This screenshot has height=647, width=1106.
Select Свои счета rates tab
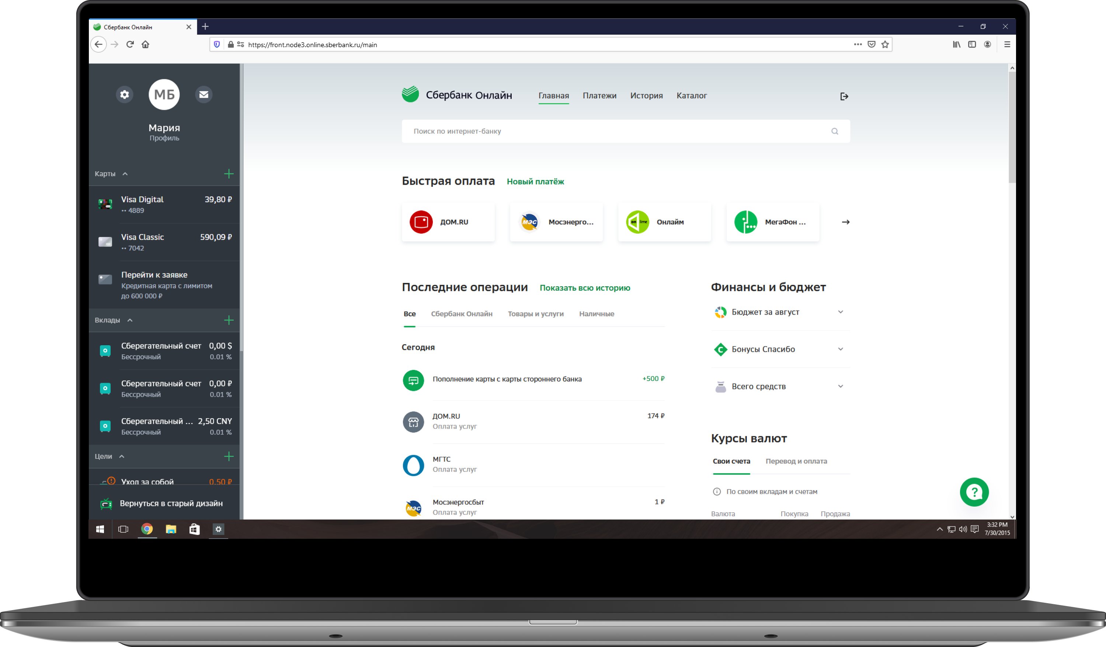tap(731, 461)
